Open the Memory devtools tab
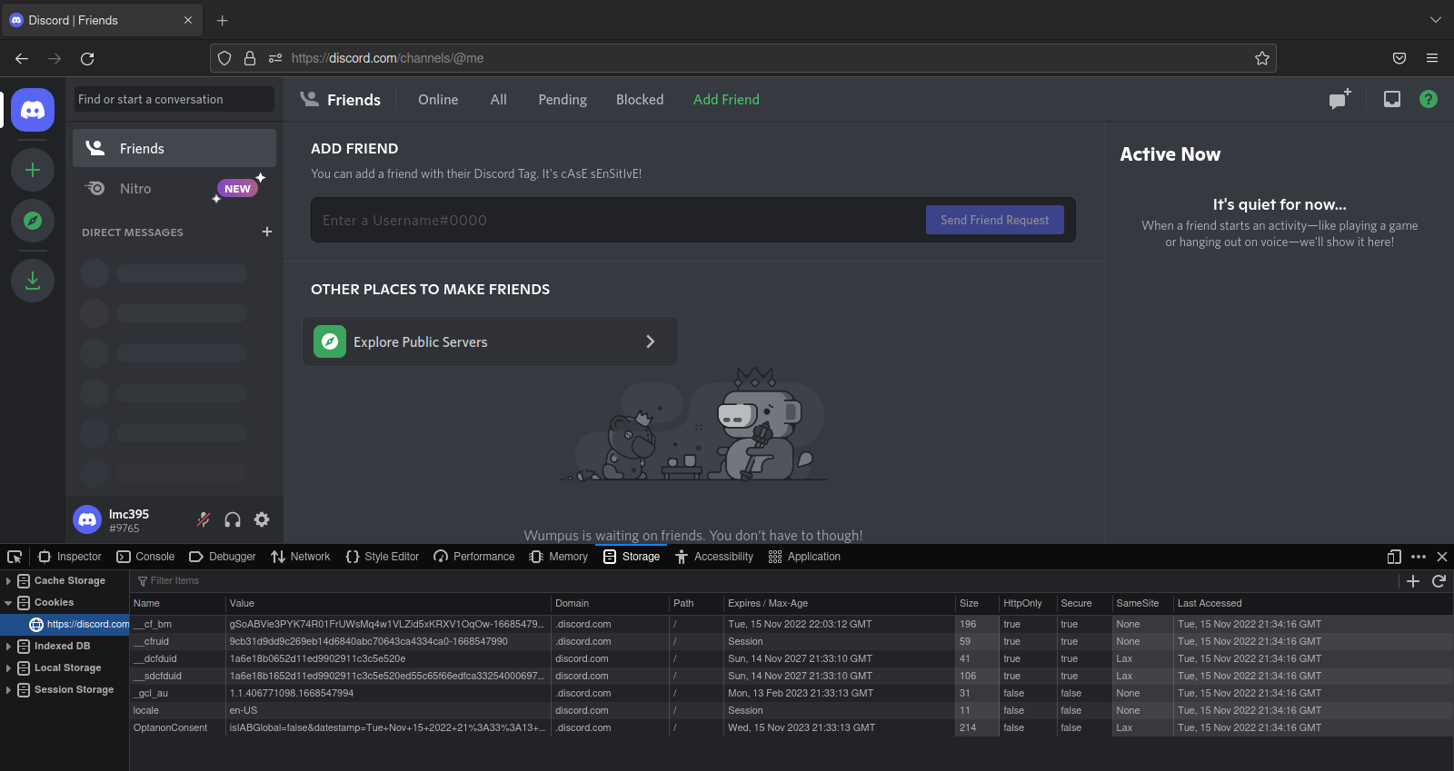 [x=559, y=557]
